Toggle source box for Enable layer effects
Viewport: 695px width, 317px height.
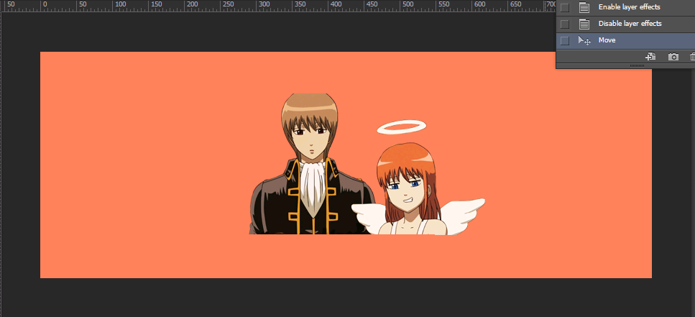pos(565,7)
